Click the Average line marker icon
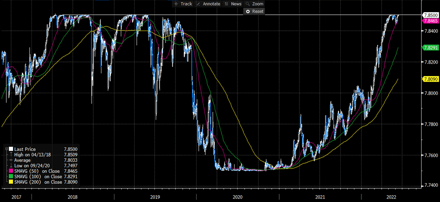This screenshot has width=440, height=202. point(11,160)
